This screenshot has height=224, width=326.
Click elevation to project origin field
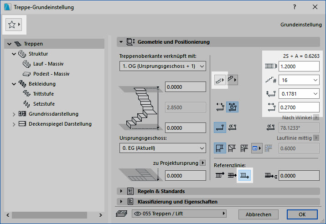186,176
